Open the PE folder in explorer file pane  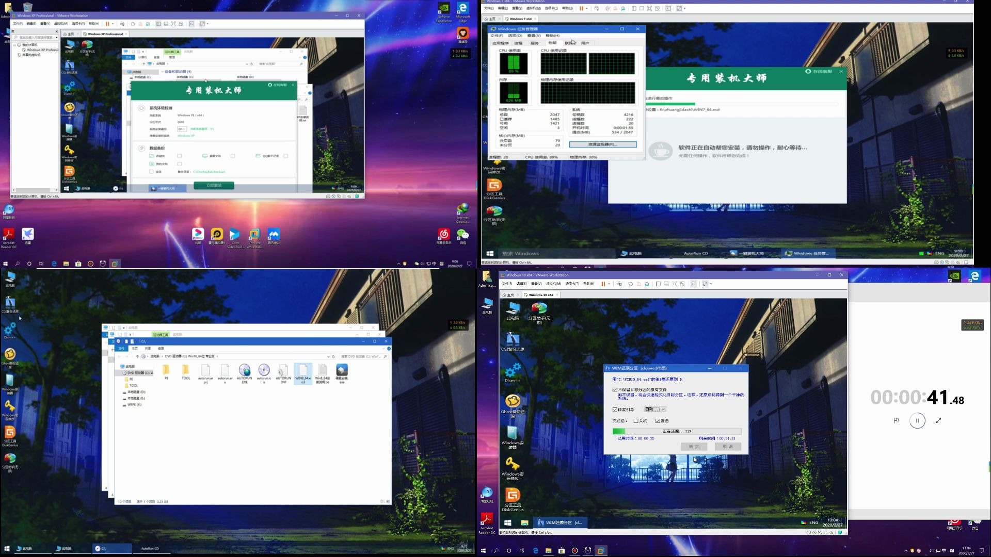(166, 372)
